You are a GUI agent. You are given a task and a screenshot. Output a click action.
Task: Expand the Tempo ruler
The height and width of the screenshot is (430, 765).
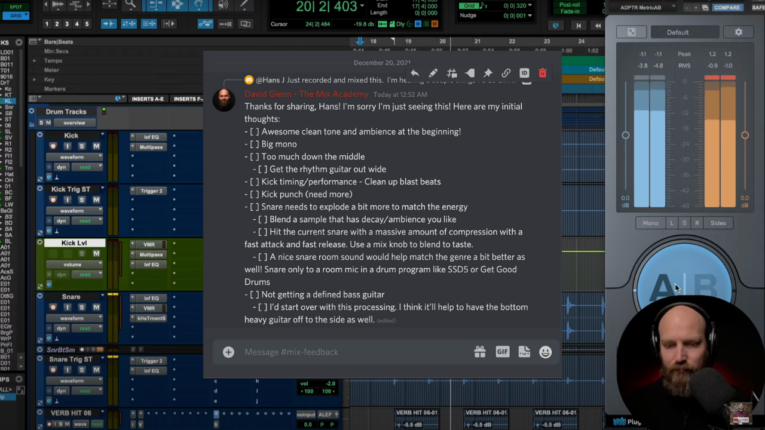click(35, 61)
